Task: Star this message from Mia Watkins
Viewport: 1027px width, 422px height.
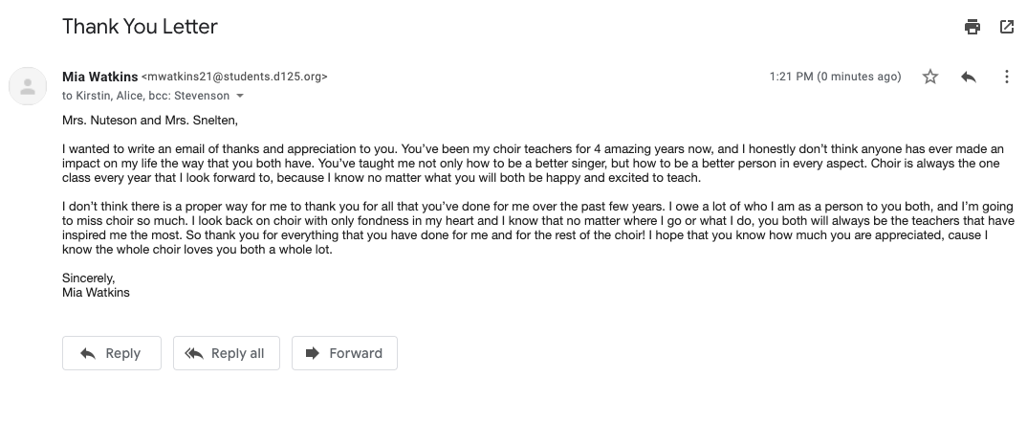Action: (930, 77)
